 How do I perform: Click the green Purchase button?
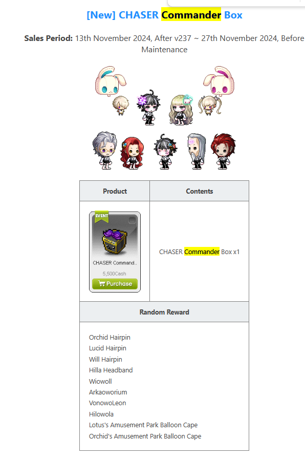(x=115, y=284)
